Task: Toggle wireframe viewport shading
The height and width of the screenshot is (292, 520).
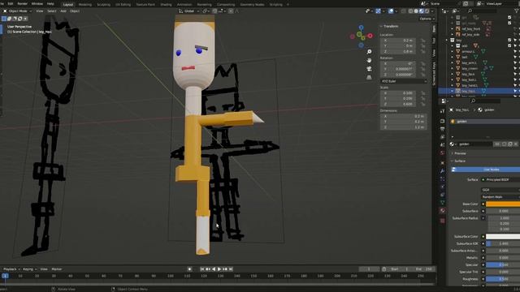Action: tap(410, 11)
